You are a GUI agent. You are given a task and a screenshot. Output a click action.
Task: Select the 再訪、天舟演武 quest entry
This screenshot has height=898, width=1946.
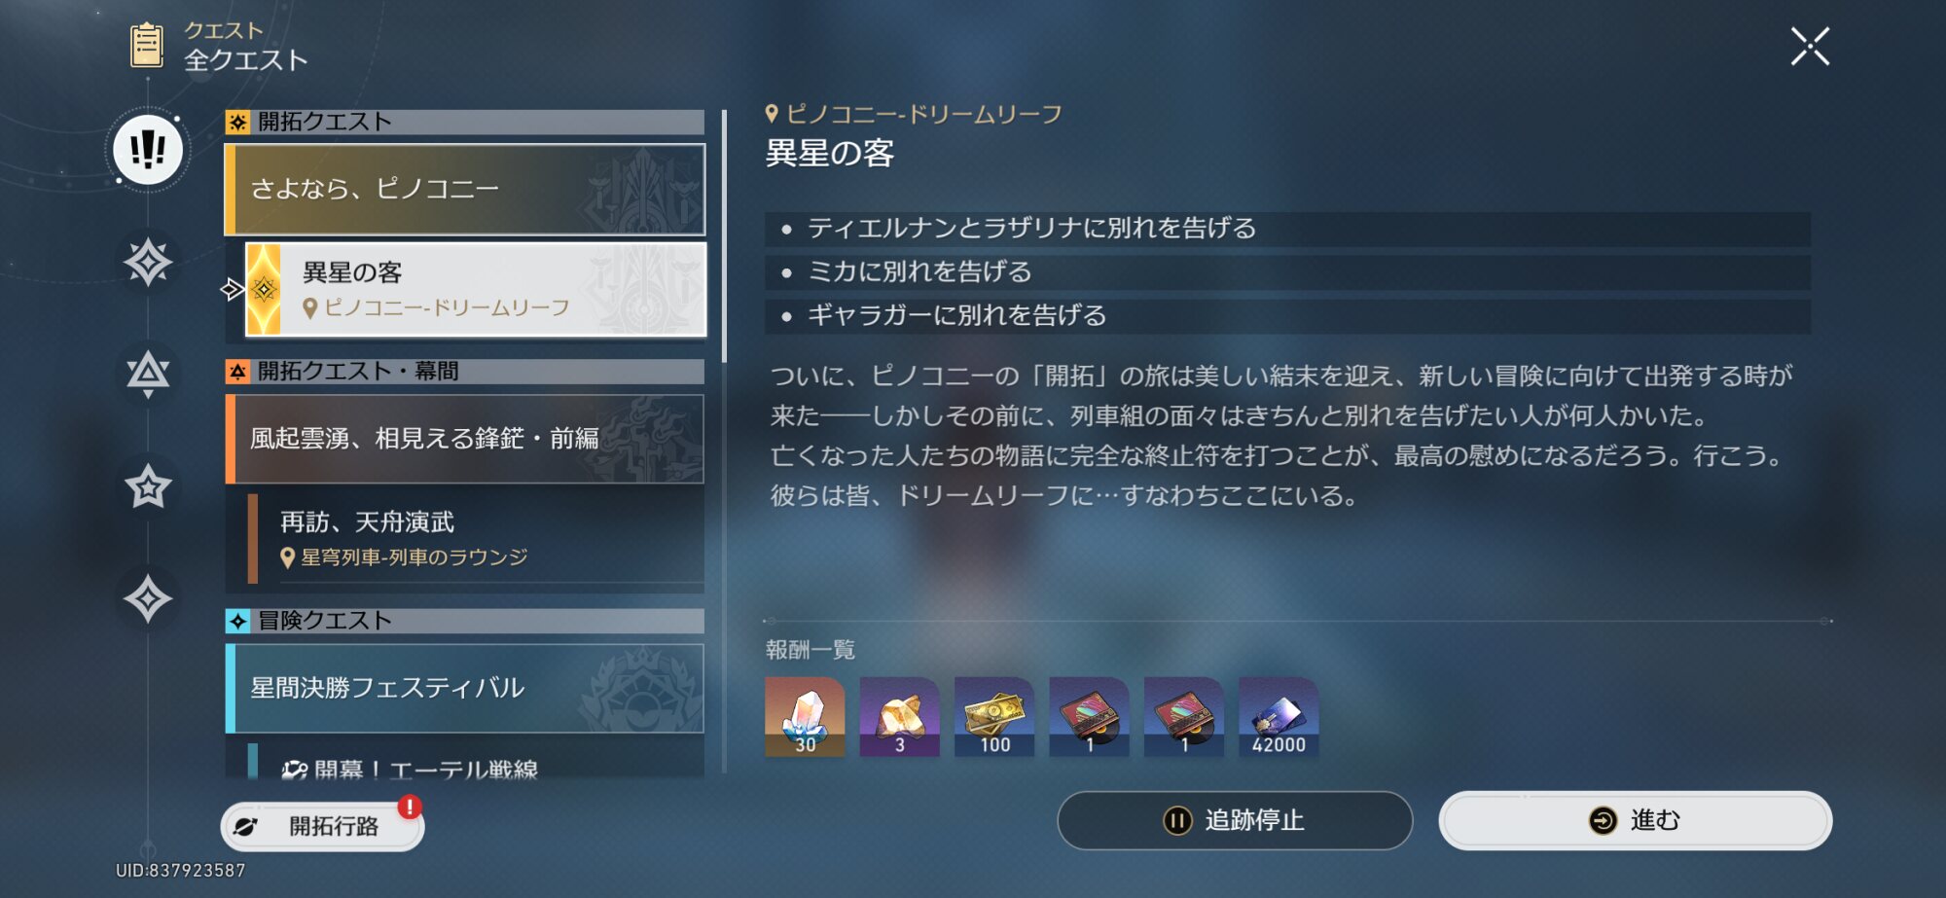pyautogui.click(x=476, y=539)
